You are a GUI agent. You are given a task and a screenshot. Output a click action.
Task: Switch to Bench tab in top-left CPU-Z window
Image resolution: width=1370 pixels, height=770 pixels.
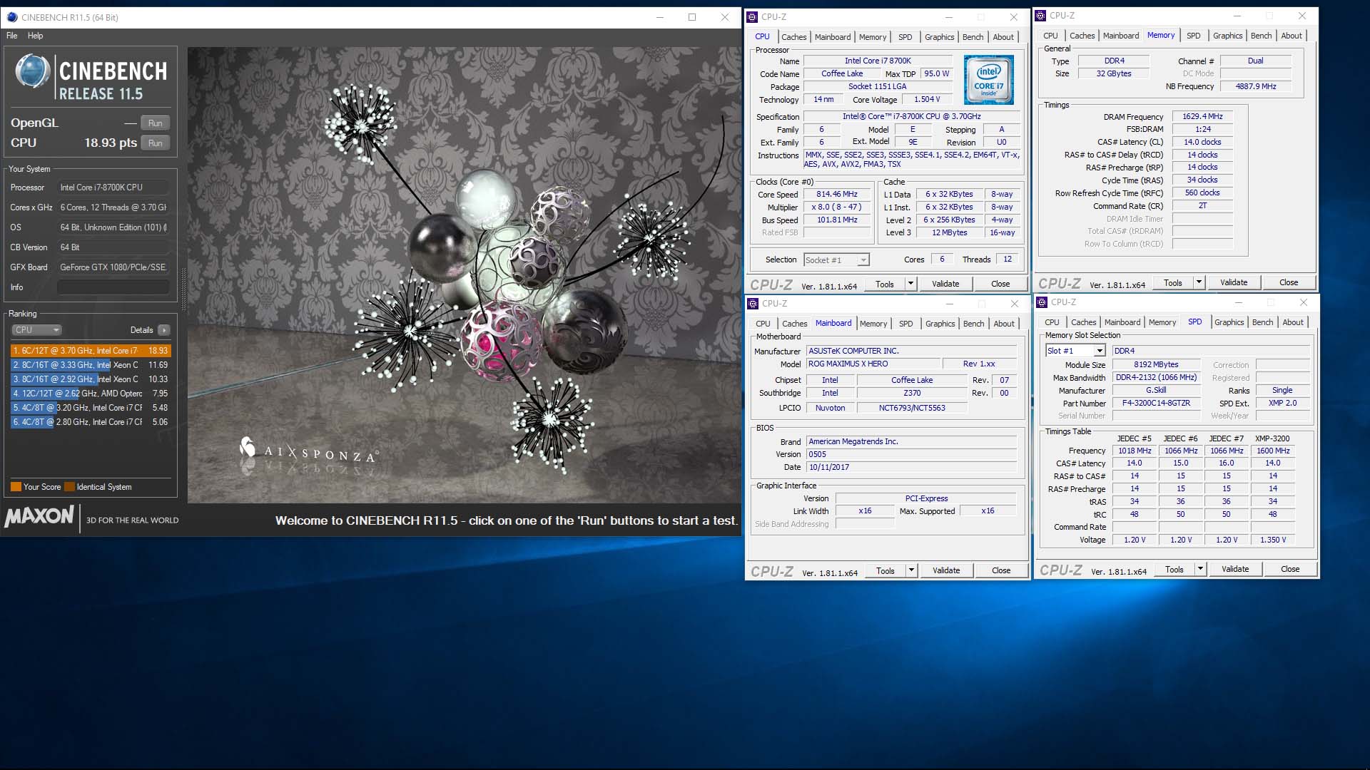pos(973,37)
